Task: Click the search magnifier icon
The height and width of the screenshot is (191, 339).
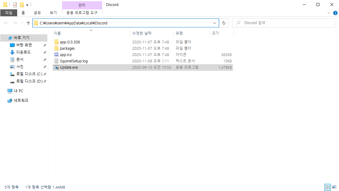Action: pos(238,23)
